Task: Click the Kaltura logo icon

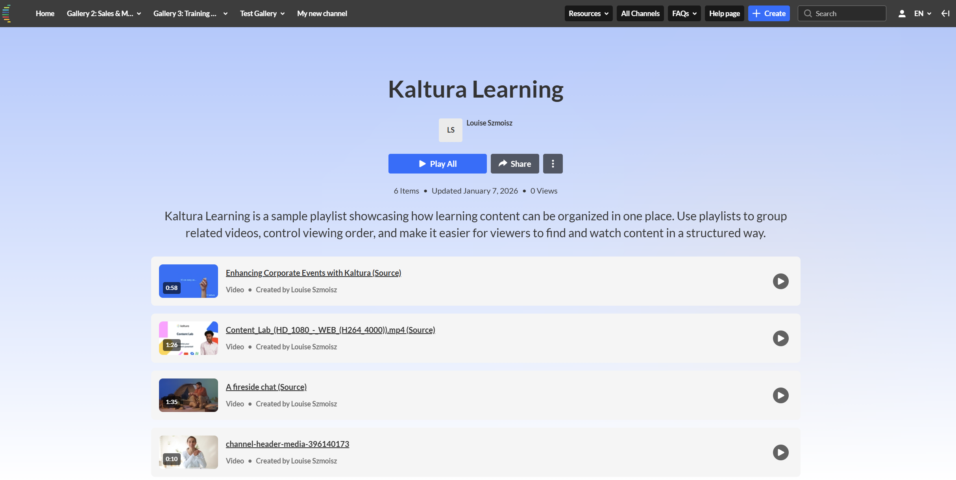Action: coord(6,13)
